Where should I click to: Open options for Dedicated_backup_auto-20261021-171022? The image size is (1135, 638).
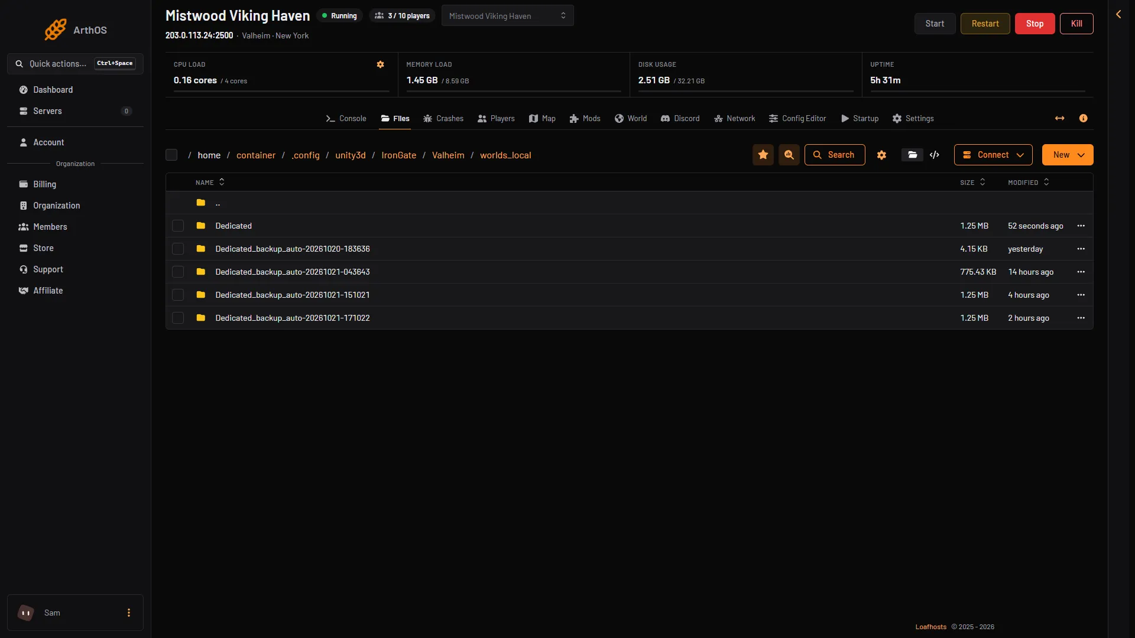tap(1081, 318)
